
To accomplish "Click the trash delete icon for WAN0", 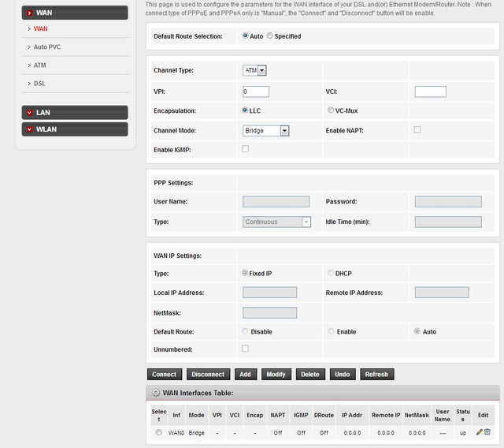I will point(487,431).
